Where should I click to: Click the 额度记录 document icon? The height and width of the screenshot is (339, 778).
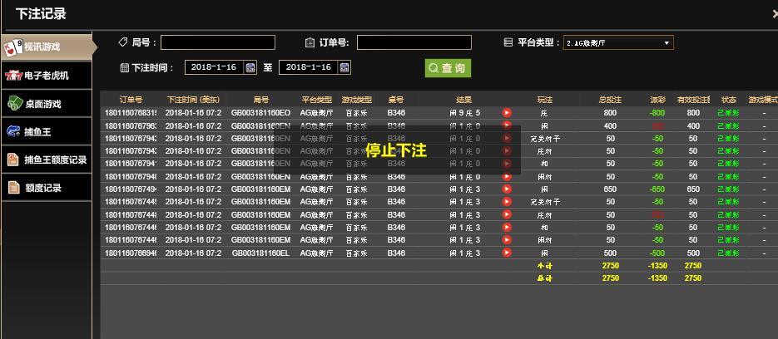click(x=13, y=188)
